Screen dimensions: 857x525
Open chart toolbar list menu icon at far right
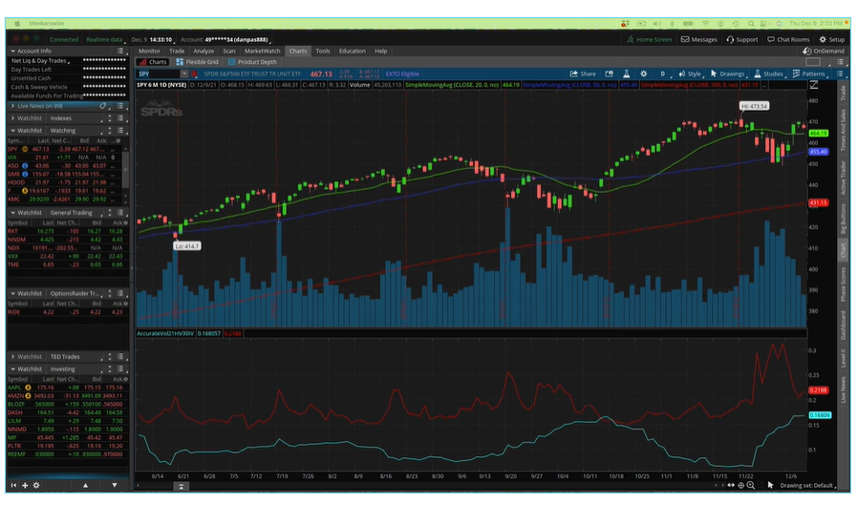(x=840, y=73)
